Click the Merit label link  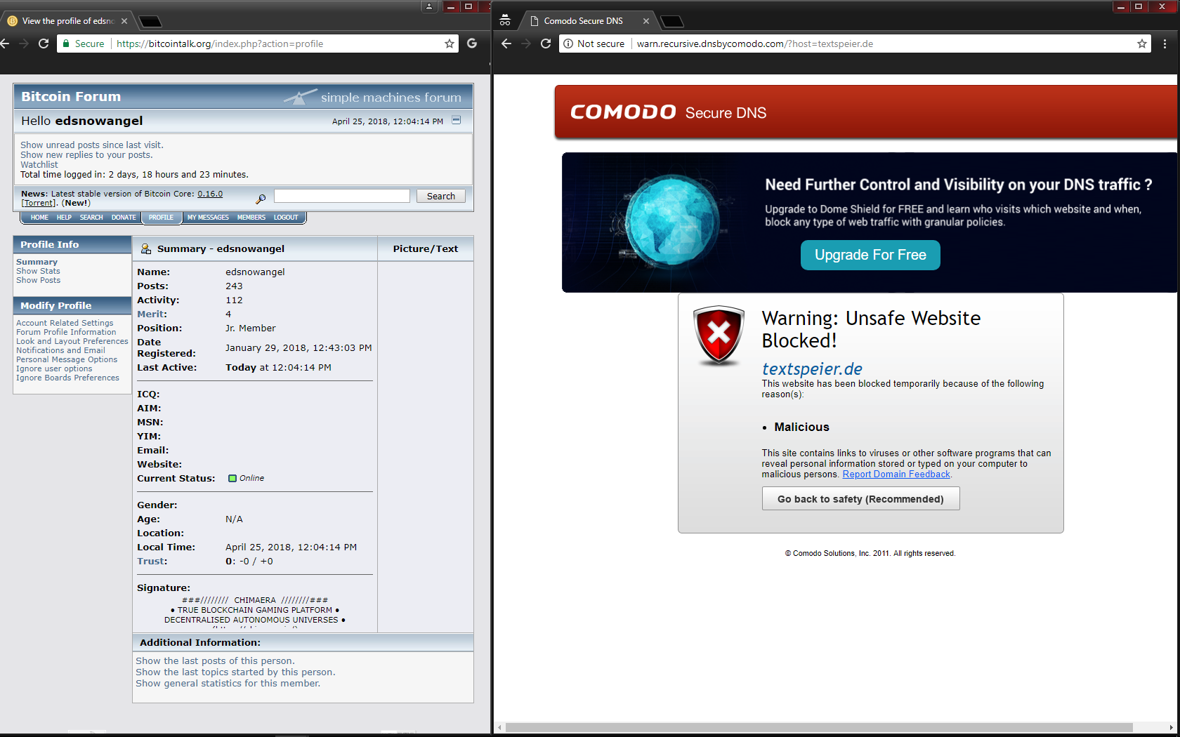(x=150, y=314)
